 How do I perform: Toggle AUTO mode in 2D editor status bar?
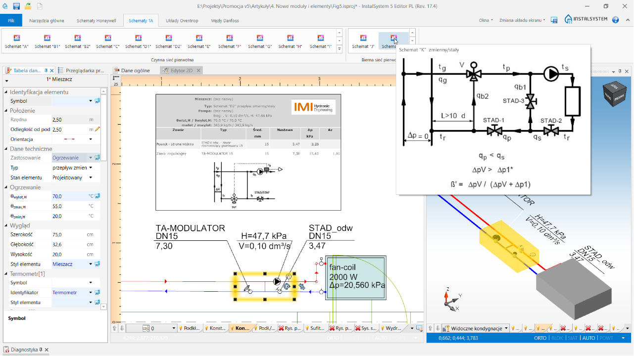(x=382, y=338)
